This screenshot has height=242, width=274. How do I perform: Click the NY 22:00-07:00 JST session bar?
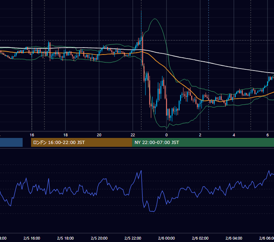point(203,142)
